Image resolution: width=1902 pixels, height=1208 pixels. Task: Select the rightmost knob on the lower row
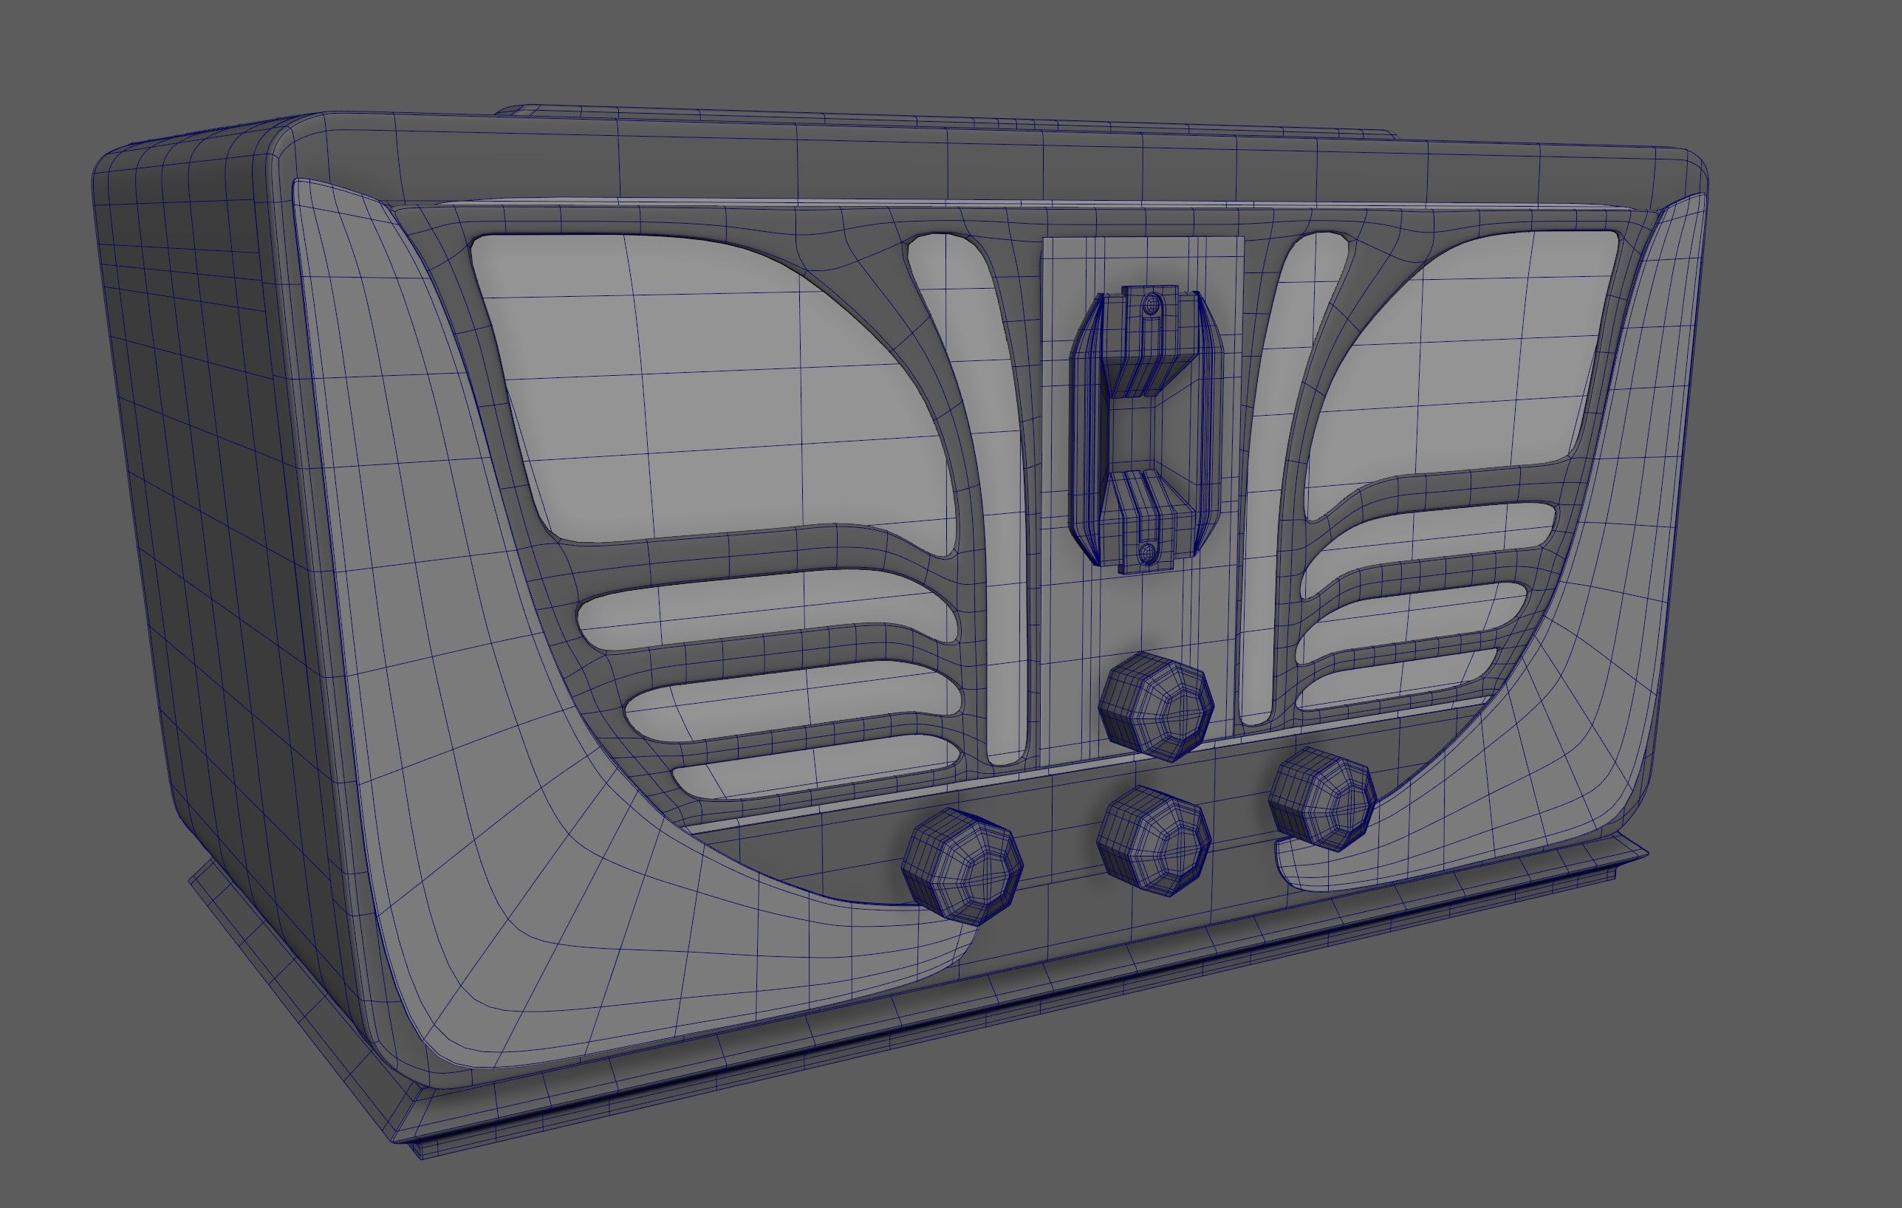point(1322,799)
